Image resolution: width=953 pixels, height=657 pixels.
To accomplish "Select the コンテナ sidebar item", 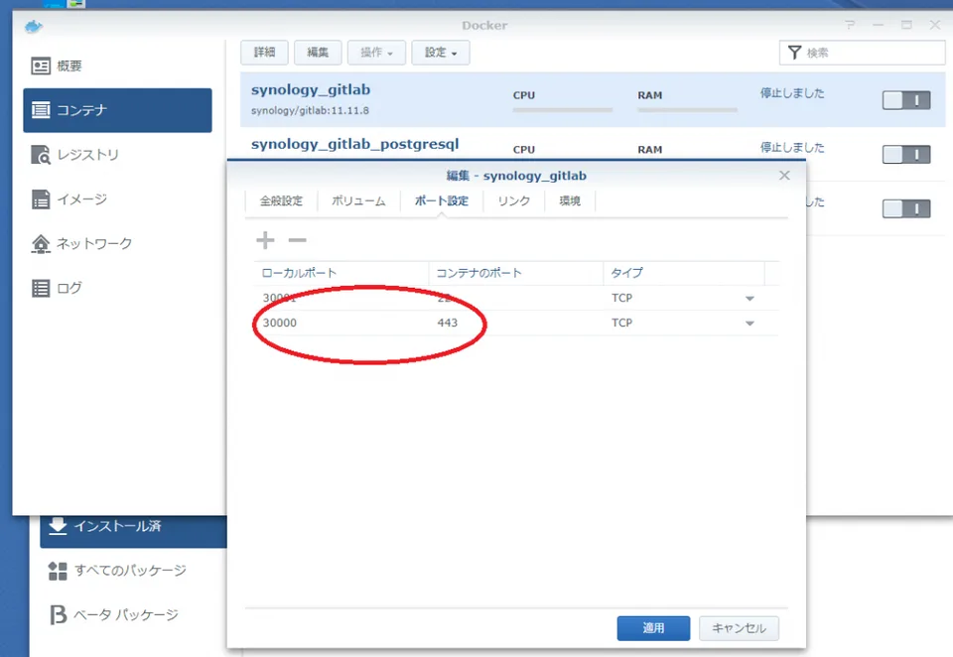I will click(x=117, y=110).
